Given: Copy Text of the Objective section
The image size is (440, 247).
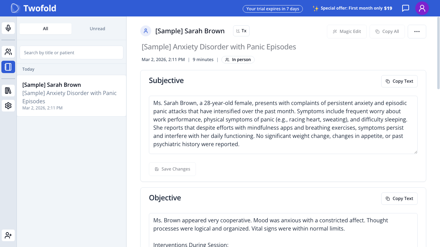Looking at the screenshot, I should pyautogui.click(x=399, y=199).
